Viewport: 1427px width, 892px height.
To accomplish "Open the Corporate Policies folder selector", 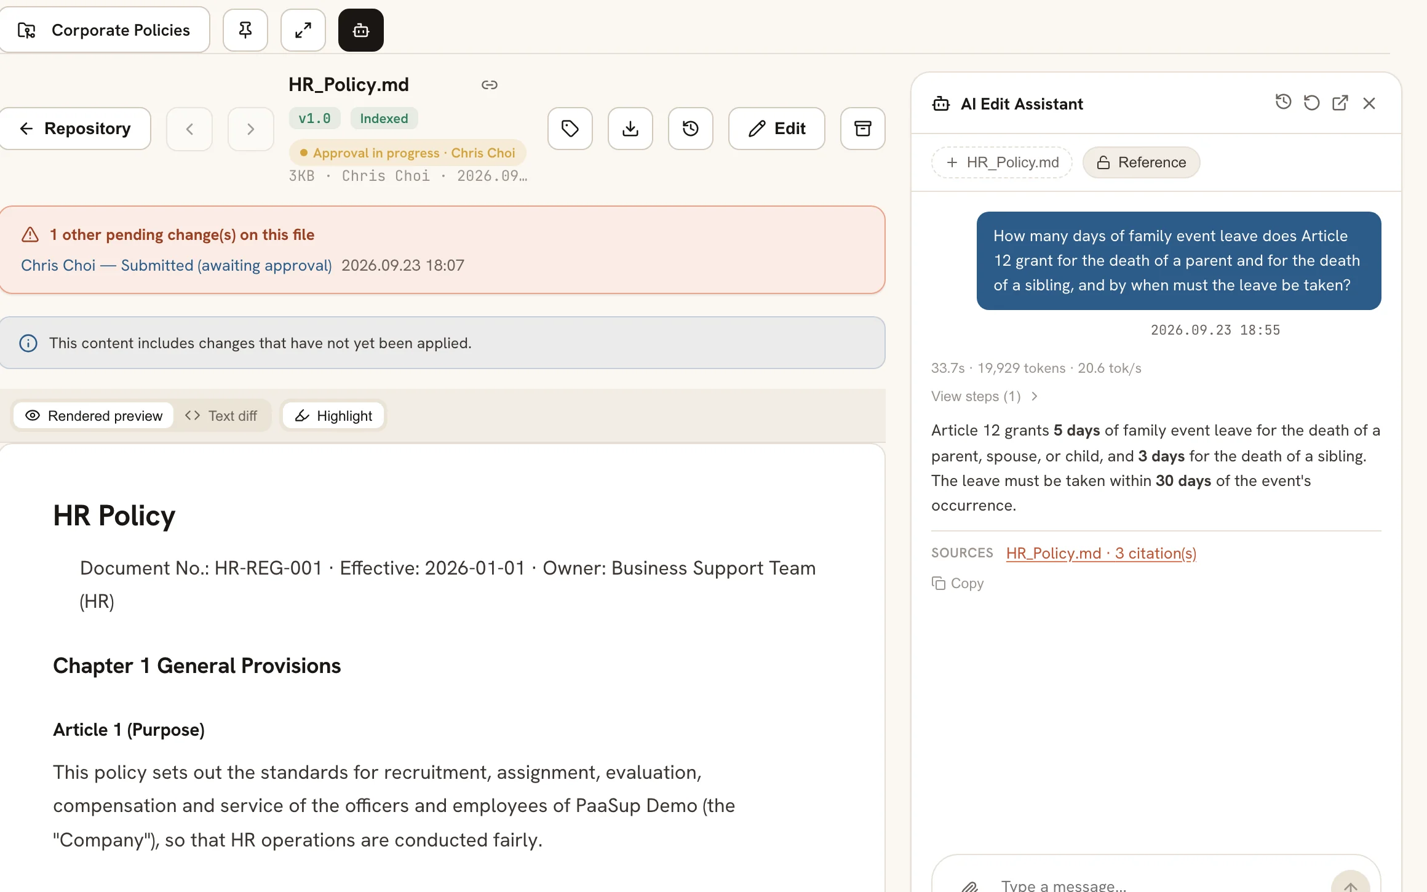I will click(105, 30).
